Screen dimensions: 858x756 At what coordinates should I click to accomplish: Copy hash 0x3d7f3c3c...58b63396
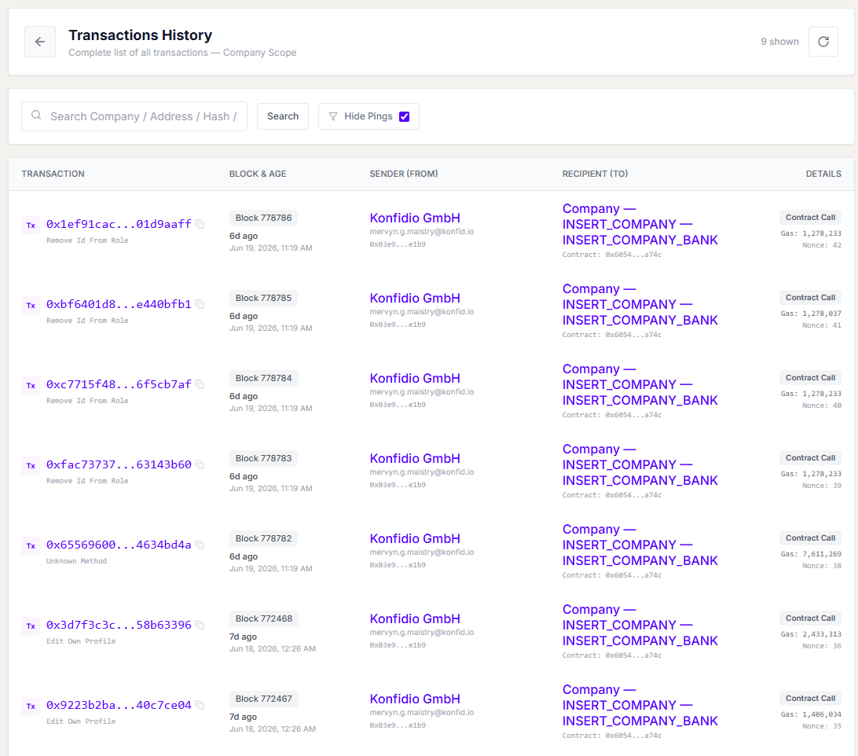tap(200, 626)
